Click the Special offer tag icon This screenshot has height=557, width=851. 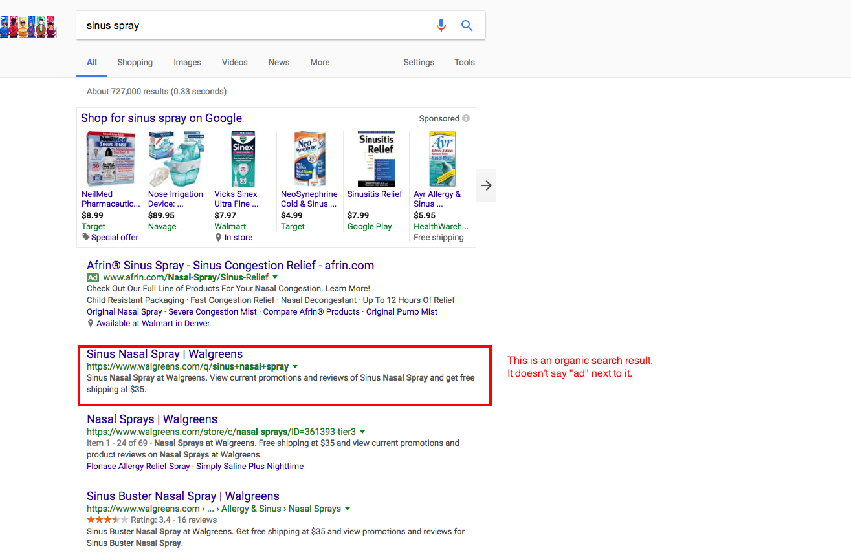(85, 237)
